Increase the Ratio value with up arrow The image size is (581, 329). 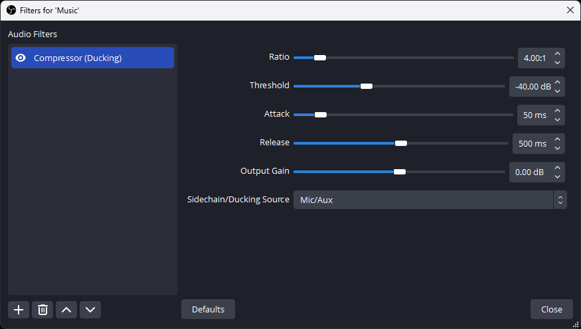coord(558,54)
